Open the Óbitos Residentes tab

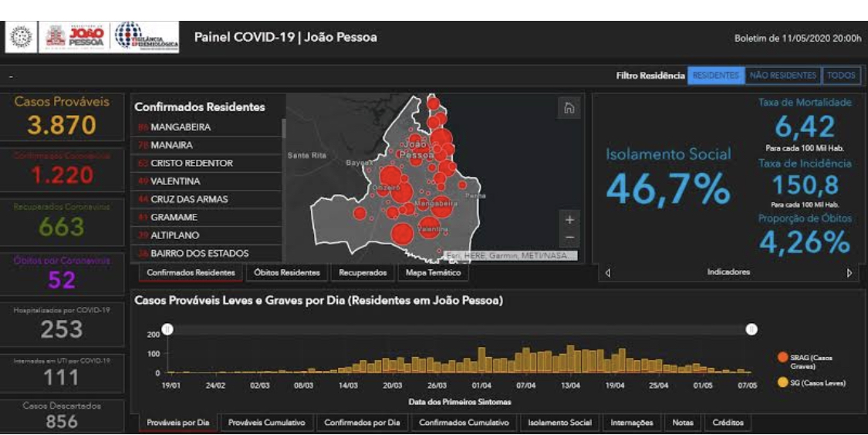click(x=286, y=272)
